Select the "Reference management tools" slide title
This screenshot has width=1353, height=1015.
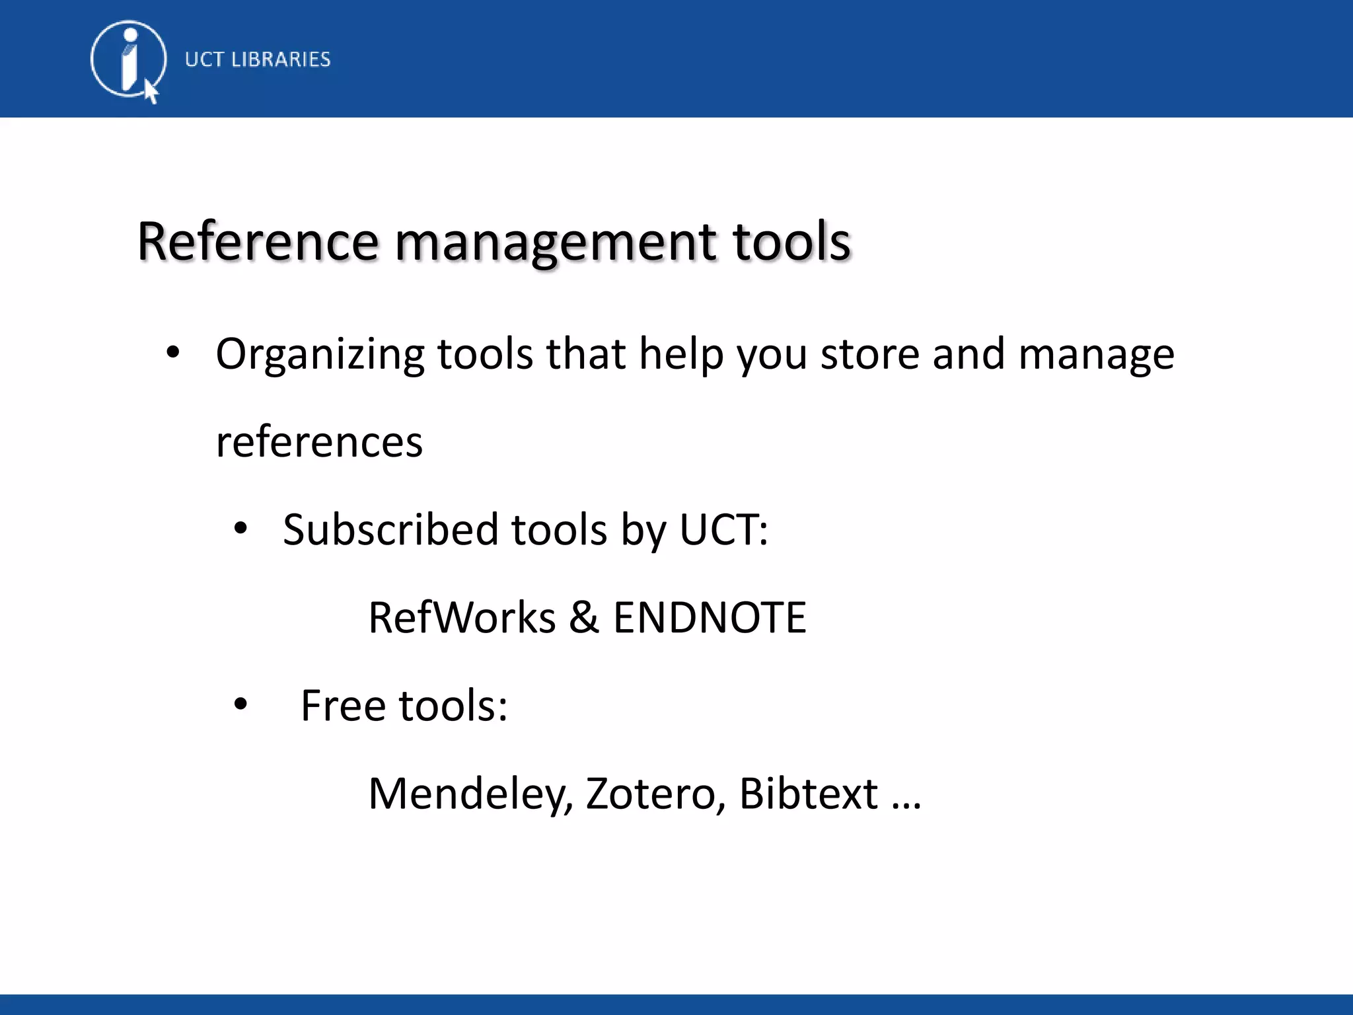click(494, 242)
